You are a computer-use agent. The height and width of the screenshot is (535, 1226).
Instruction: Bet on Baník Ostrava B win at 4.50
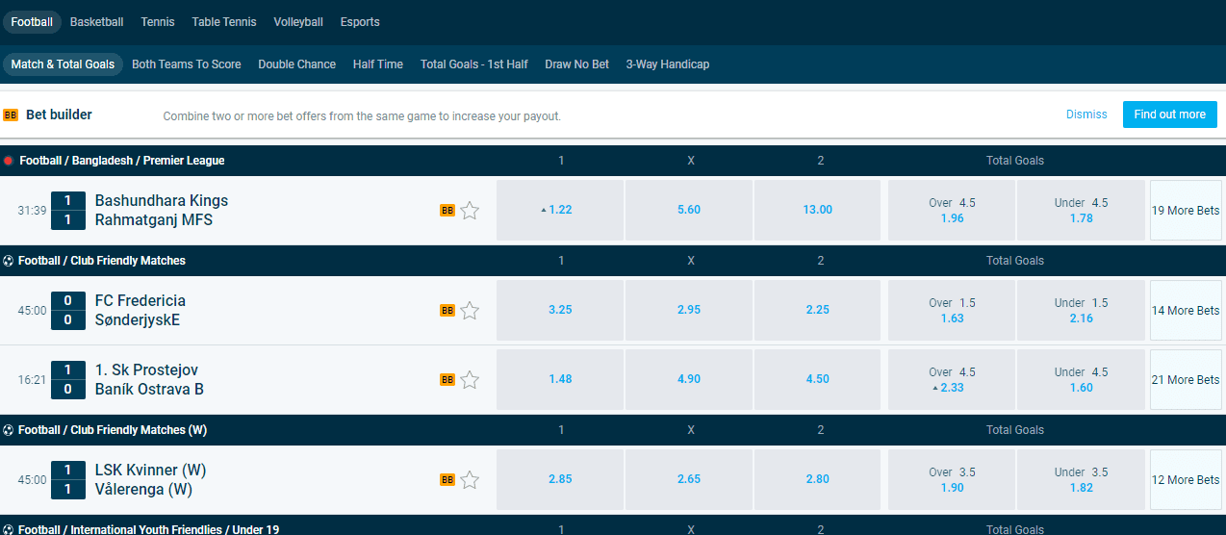[818, 379]
